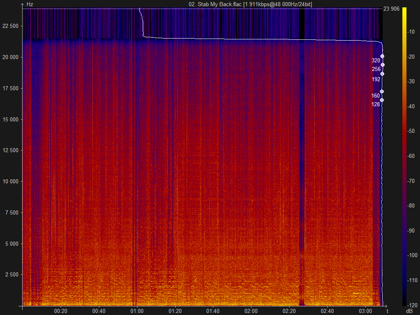
Task: Click the 20 000 frequency label
Action: (x=10, y=57)
